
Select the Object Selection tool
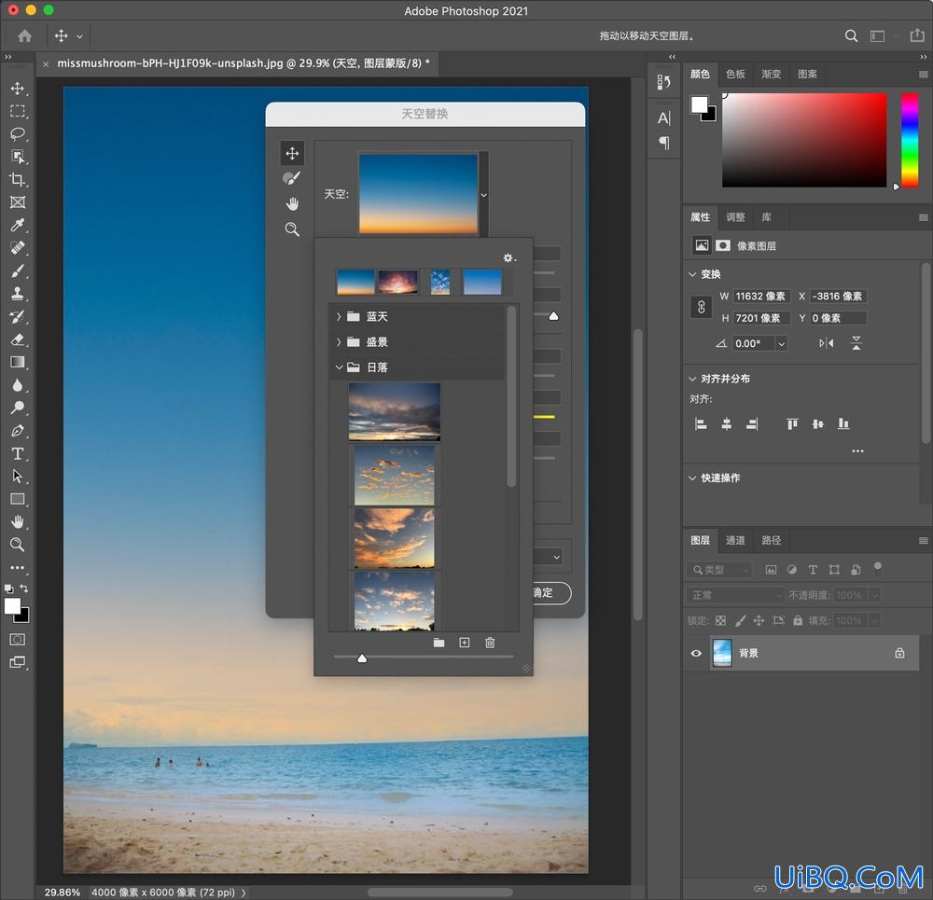17,157
